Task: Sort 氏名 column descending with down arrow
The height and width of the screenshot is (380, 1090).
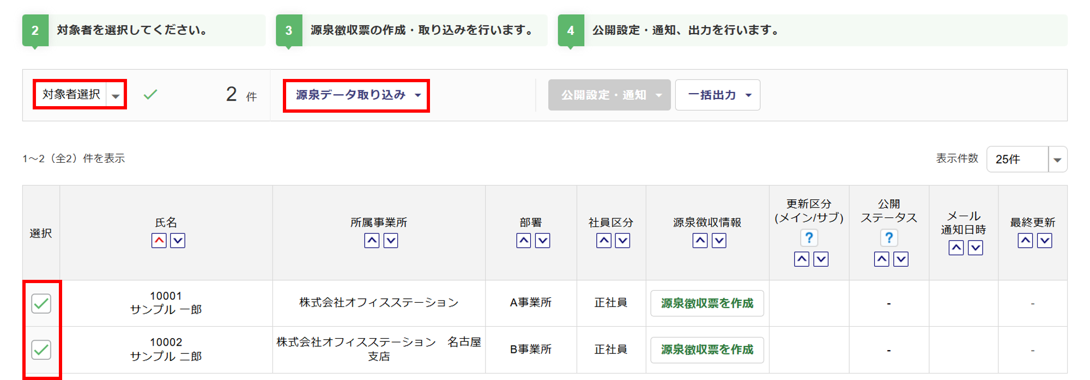Action: pos(178,241)
